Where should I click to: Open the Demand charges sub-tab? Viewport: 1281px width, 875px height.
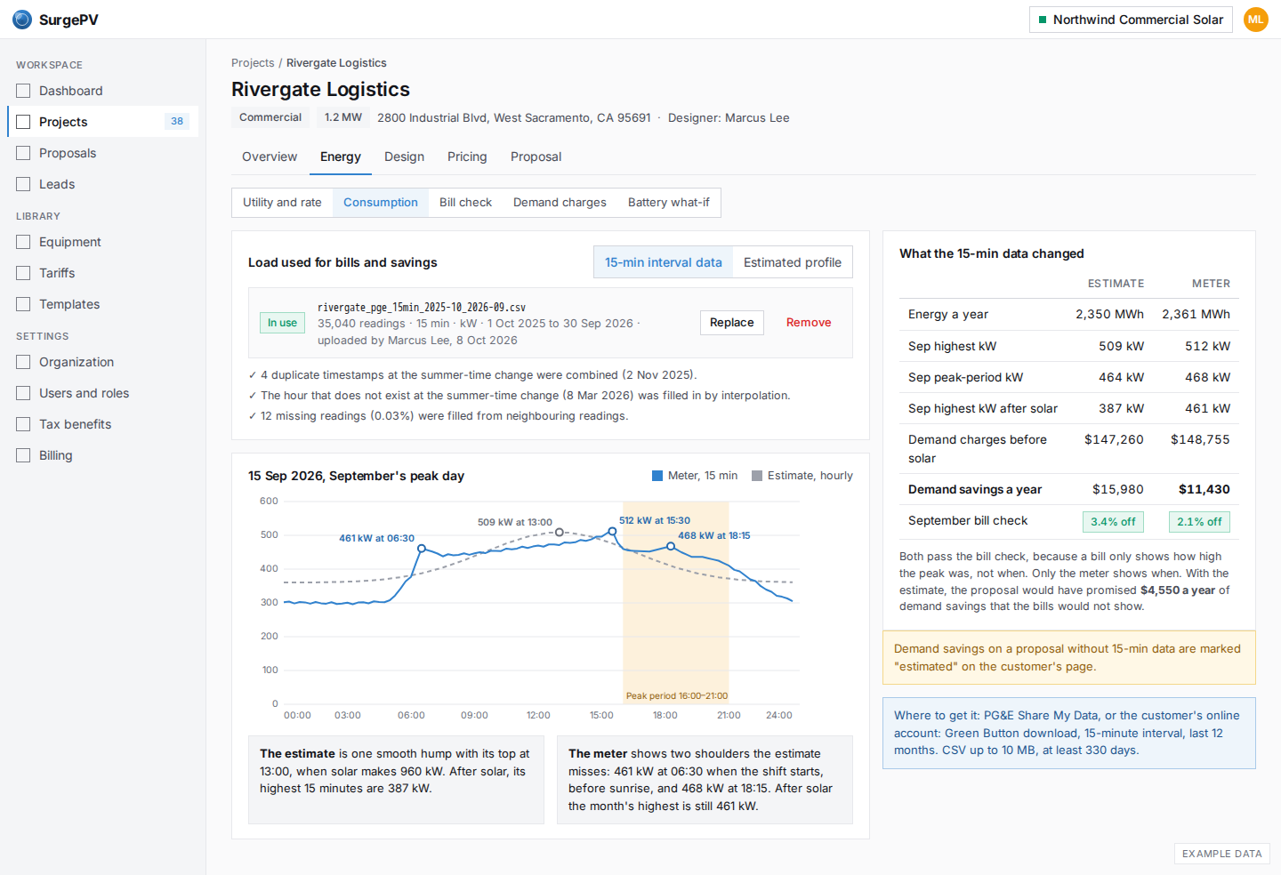(x=560, y=203)
